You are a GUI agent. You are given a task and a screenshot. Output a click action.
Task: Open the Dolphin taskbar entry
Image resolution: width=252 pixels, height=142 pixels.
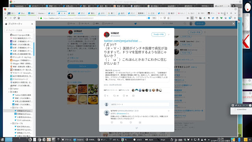[x=78, y=140]
